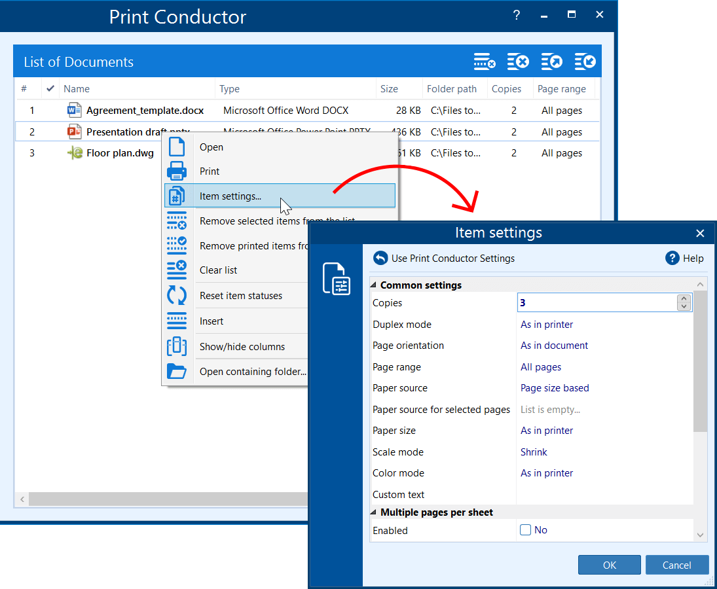Collapse the Common settings section
Image resolution: width=717 pixels, height=589 pixels.
pos(374,285)
